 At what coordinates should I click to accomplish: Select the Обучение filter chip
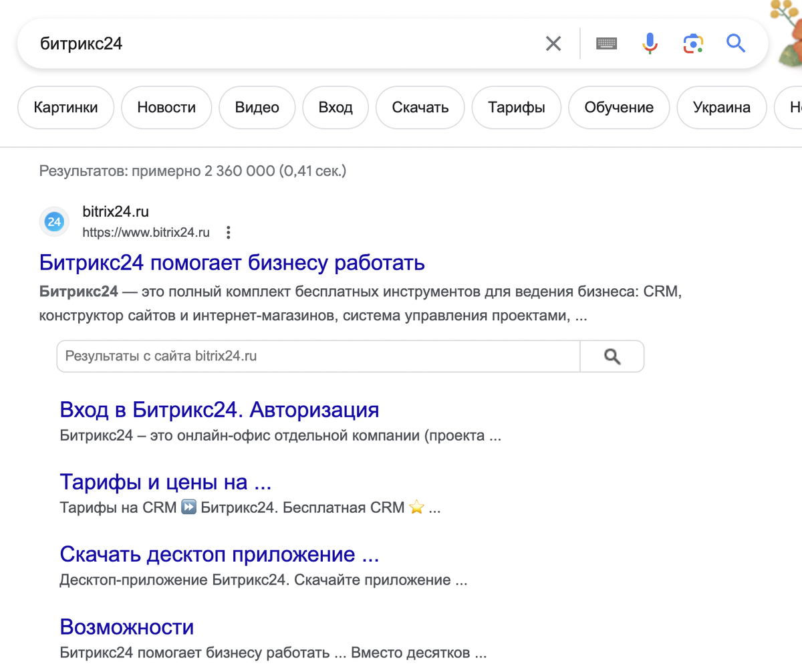pyautogui.click(x=619, y=107)
